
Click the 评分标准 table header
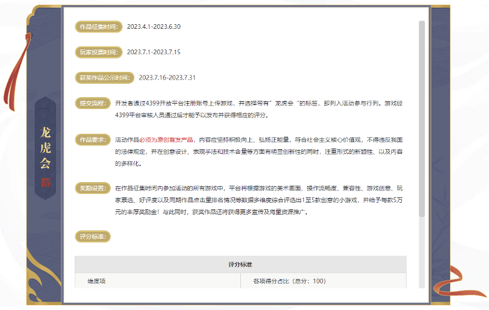(x=240, y=265)
